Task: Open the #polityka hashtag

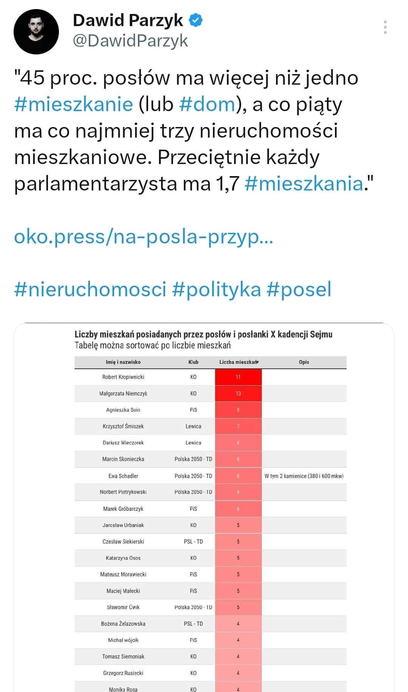Action: (216, 289)
